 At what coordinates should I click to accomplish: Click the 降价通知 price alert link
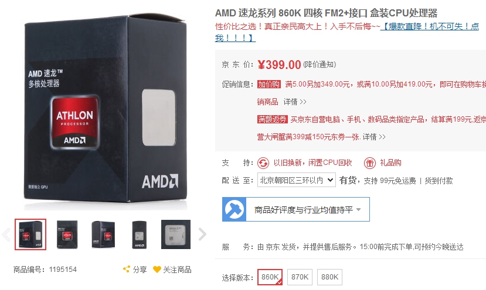click(x=320, y=65)
